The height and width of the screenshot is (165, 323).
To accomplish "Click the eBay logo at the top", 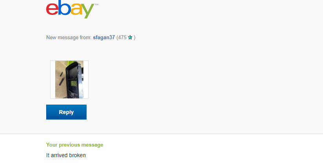I will click(72, 9).
